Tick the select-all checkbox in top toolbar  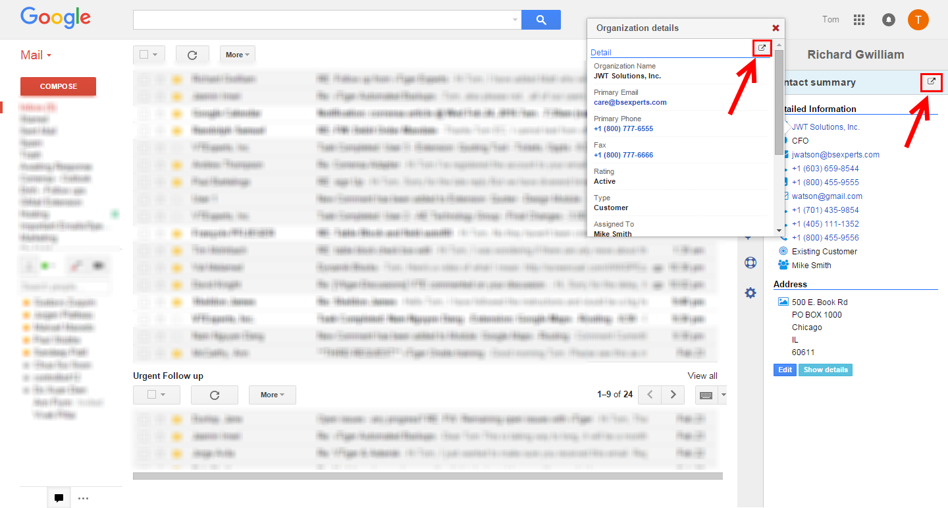(x=144, y=55)
